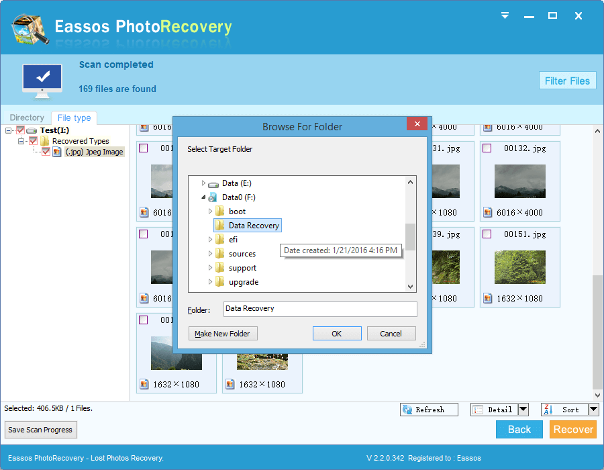Image resolution: width=604 pixels, height=470 pixels.
Task: Click image icon of second bottom 1632×1080 thumbnail
Action: point(230,384)
